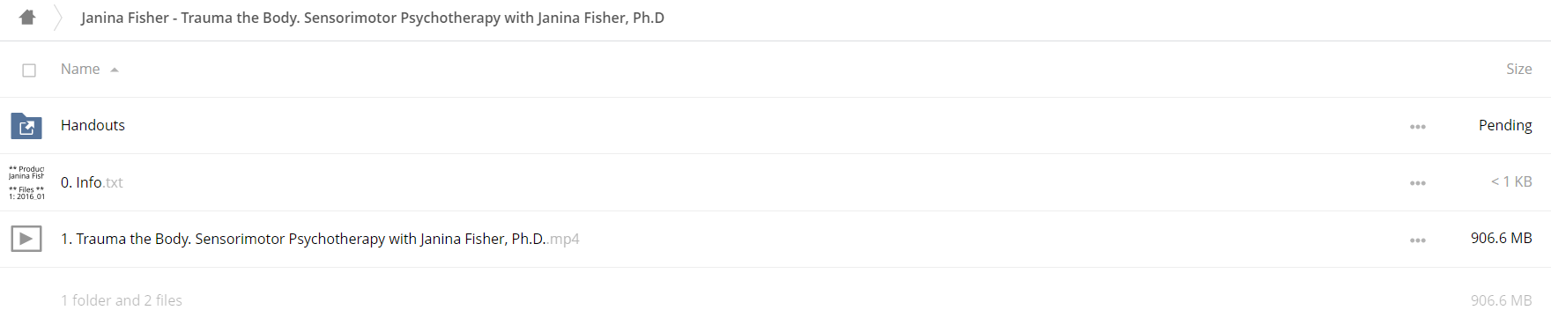
Task: Click the 1 folder and 2 files summary
Action: coord(122,300)
